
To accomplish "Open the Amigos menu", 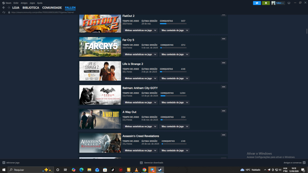I will 24,3.
